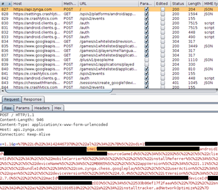218x190 pixels.
Task: Open the Params view tab
Action: [23, 108]
